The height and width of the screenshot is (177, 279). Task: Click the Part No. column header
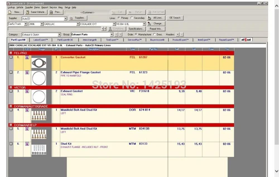point(153,49)
